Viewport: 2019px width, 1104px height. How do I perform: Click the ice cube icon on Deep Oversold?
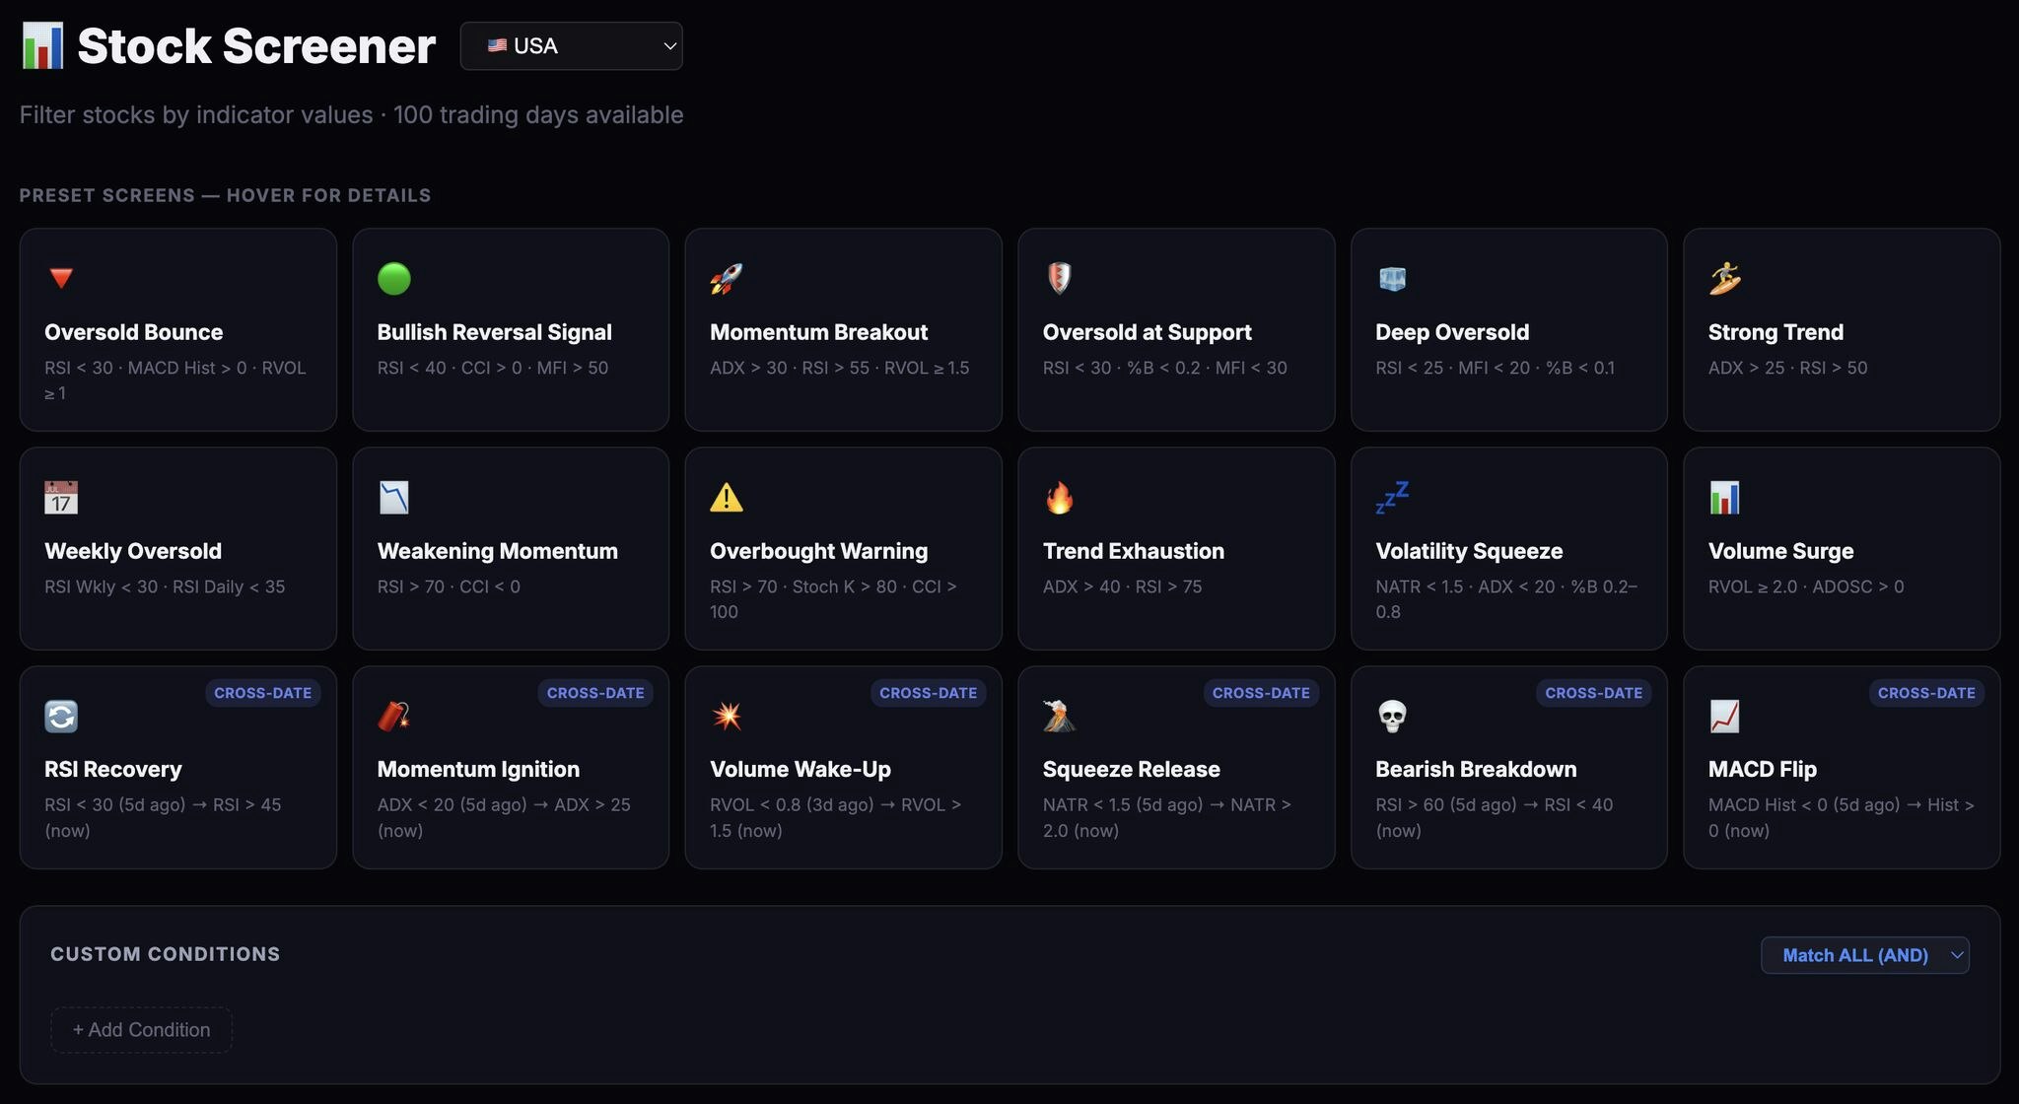[1392, 279]
